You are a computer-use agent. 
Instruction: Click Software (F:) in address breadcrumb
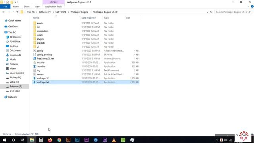(x=45, y=12)
